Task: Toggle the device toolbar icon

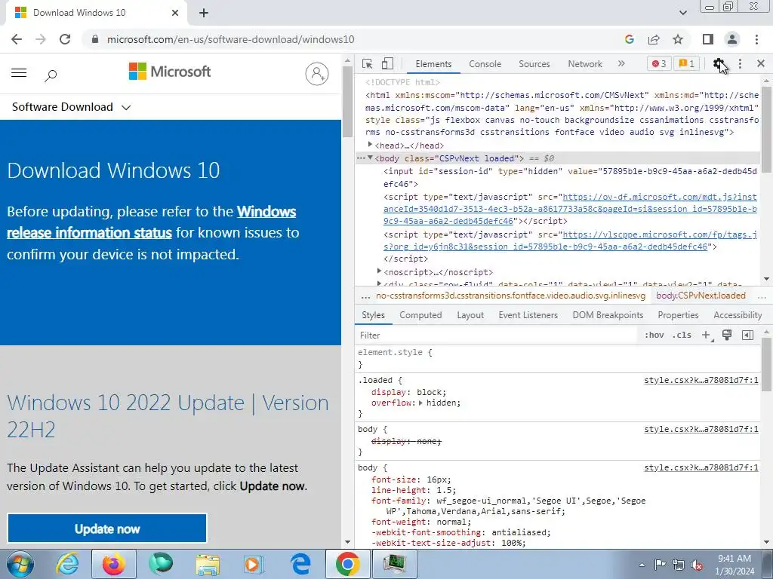Action: click(x=387, y=63)
